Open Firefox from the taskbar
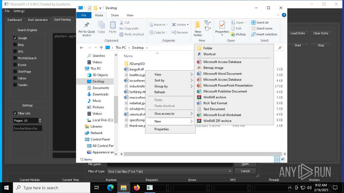The image size is (344, 193). coord(137,188)
